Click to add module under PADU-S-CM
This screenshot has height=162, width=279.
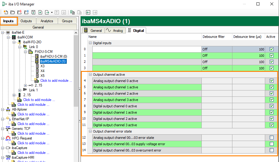[x=56, y=81]
